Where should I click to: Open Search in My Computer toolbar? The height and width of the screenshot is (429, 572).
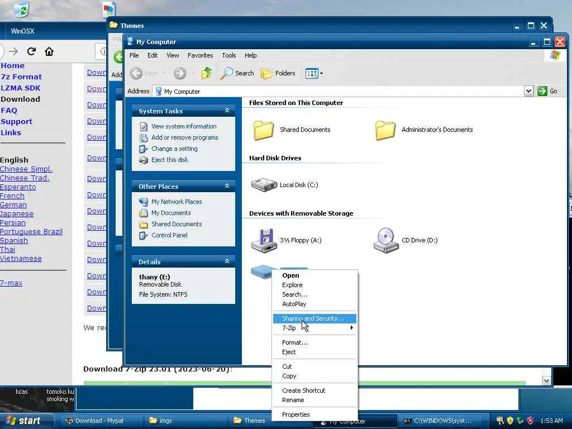coord(237,73)
